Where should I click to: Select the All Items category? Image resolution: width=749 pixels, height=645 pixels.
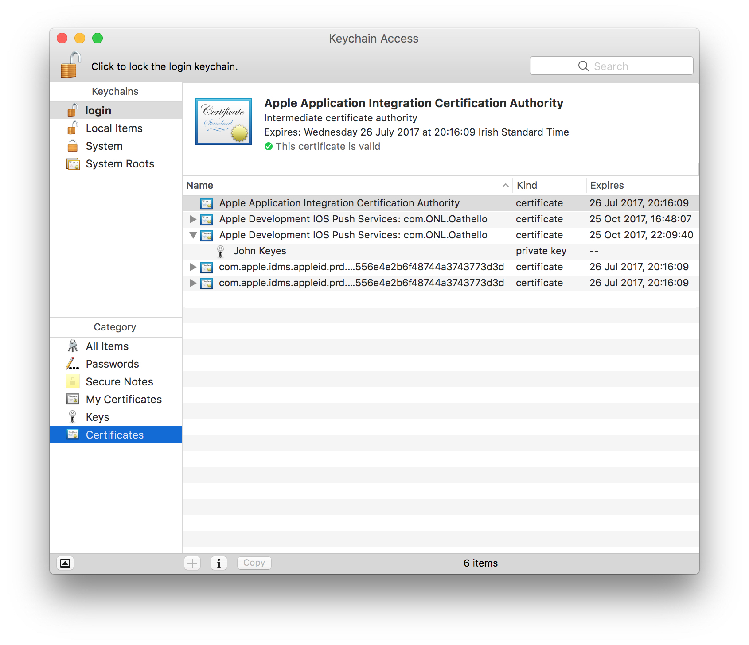click(x=107, y=346)
